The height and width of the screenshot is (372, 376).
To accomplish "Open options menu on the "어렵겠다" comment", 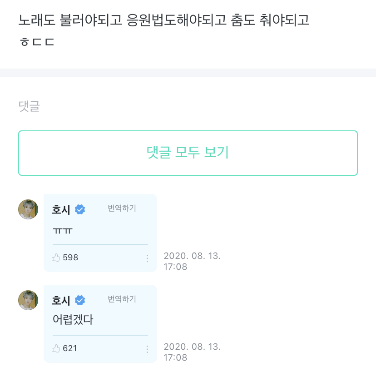I will 147,349.
